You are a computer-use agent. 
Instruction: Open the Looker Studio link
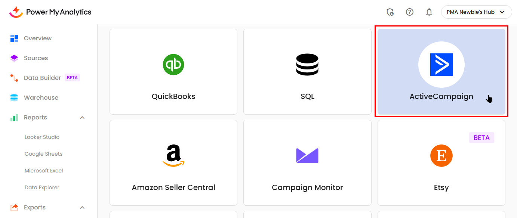(42, 137)
